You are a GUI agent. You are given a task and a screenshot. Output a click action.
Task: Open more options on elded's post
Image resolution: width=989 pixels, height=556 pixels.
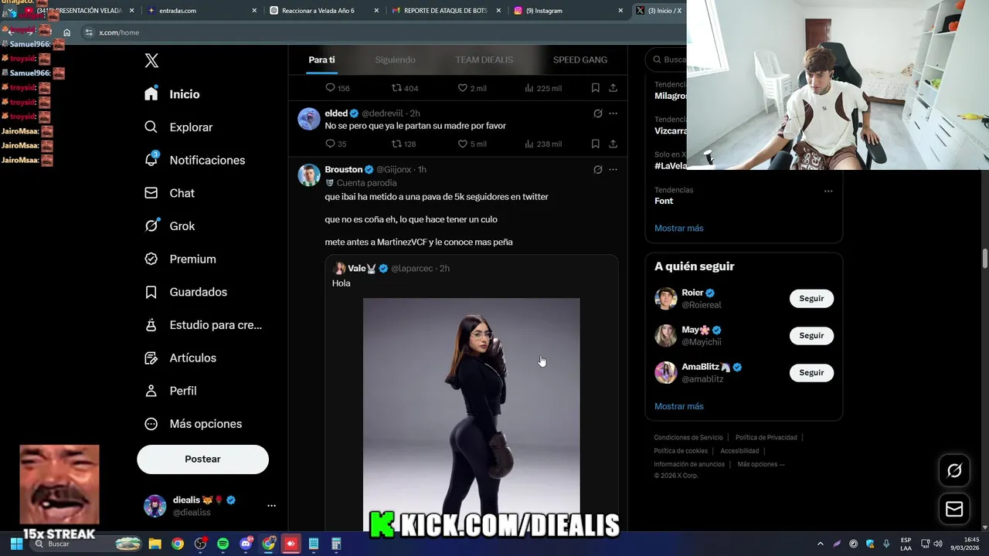pos(613,114)
